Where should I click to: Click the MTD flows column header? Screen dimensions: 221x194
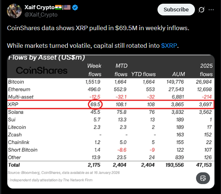click(x=121, y=70)
